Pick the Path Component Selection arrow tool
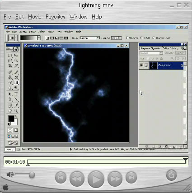The image size is (192, 193). (10, 94)
